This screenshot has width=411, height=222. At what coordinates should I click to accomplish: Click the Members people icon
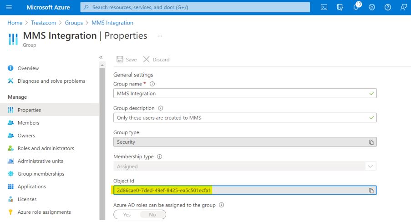point(10,123)
